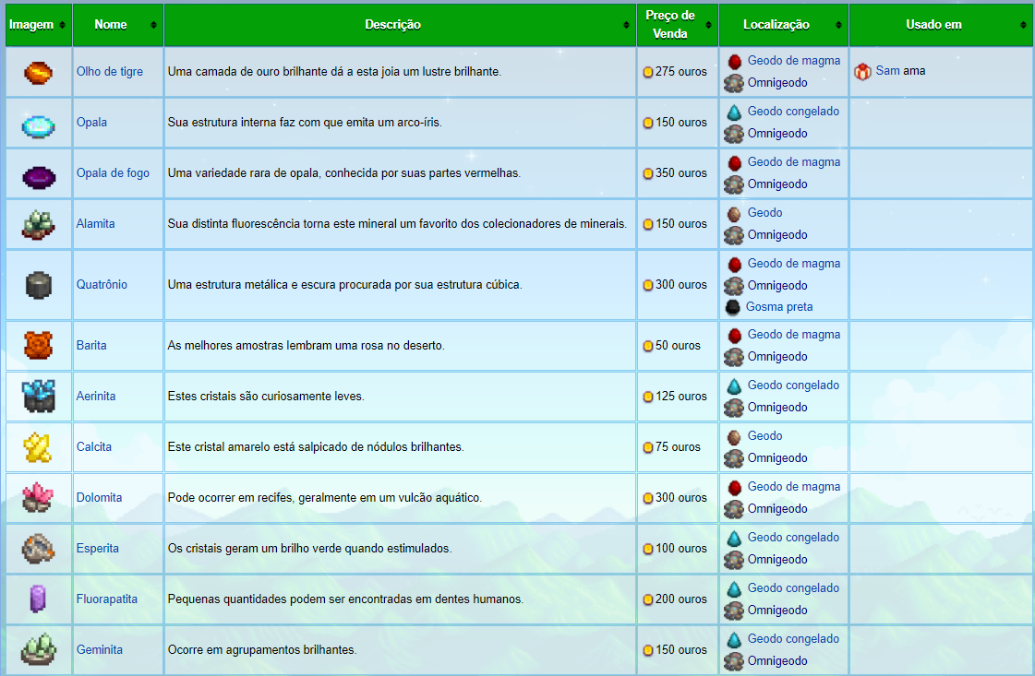Open the Alamita link
1035x676 pixels.
(x=96, y=223)
